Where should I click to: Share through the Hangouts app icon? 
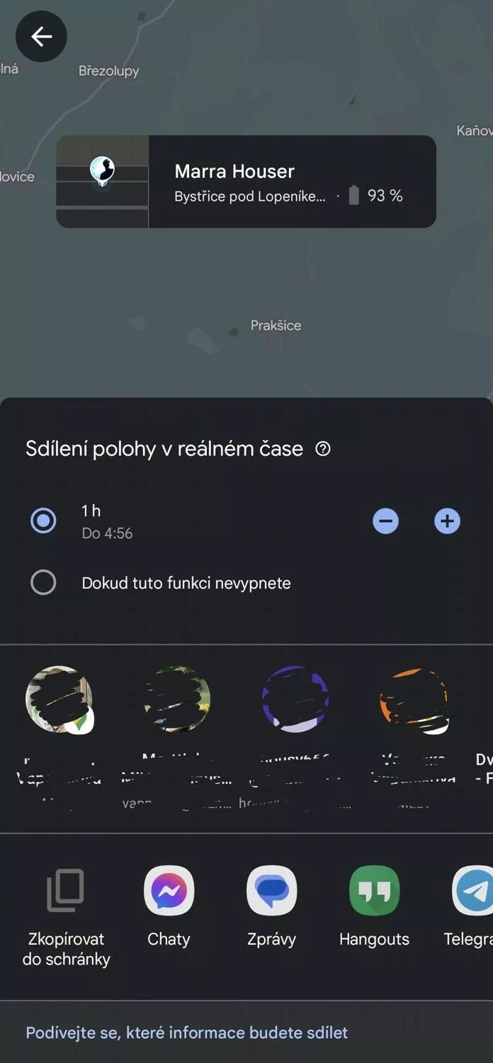pos(374,906)
